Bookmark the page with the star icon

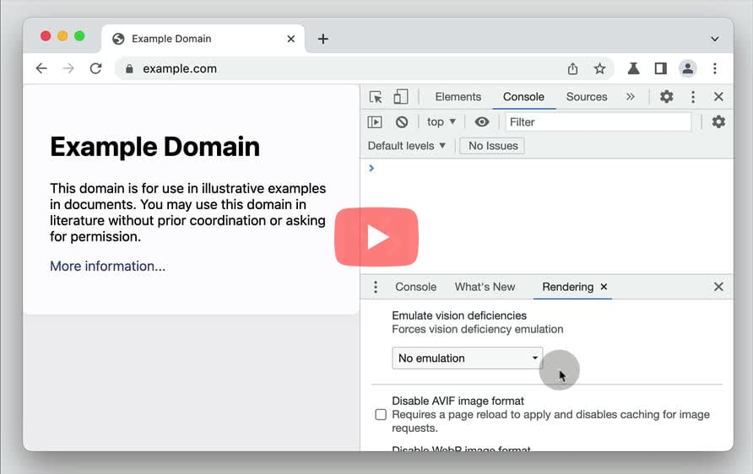[599, 68]
